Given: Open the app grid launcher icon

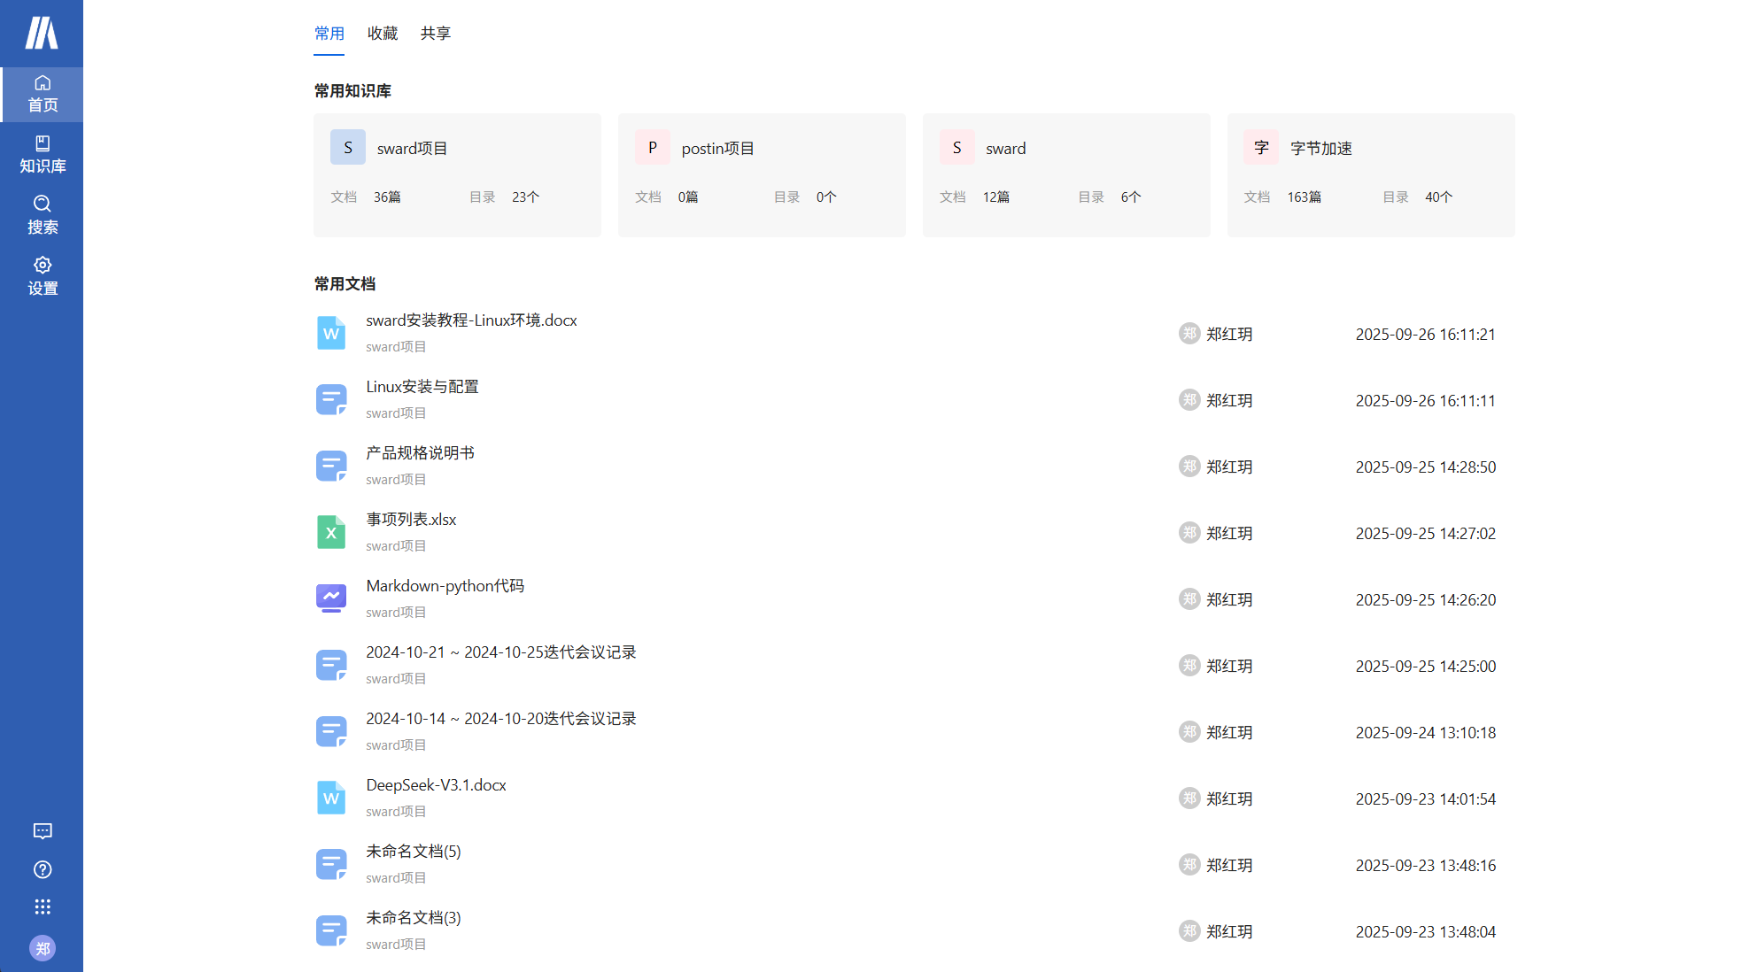Looking at the screenshot, I should [42, 906].
